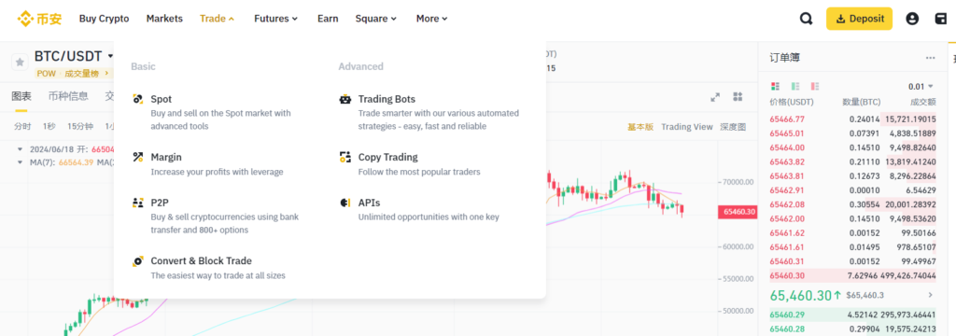Expand the 0.01 price precision dropdown
956x336 pixels.
pyautogui.click(x=921, y=86)
